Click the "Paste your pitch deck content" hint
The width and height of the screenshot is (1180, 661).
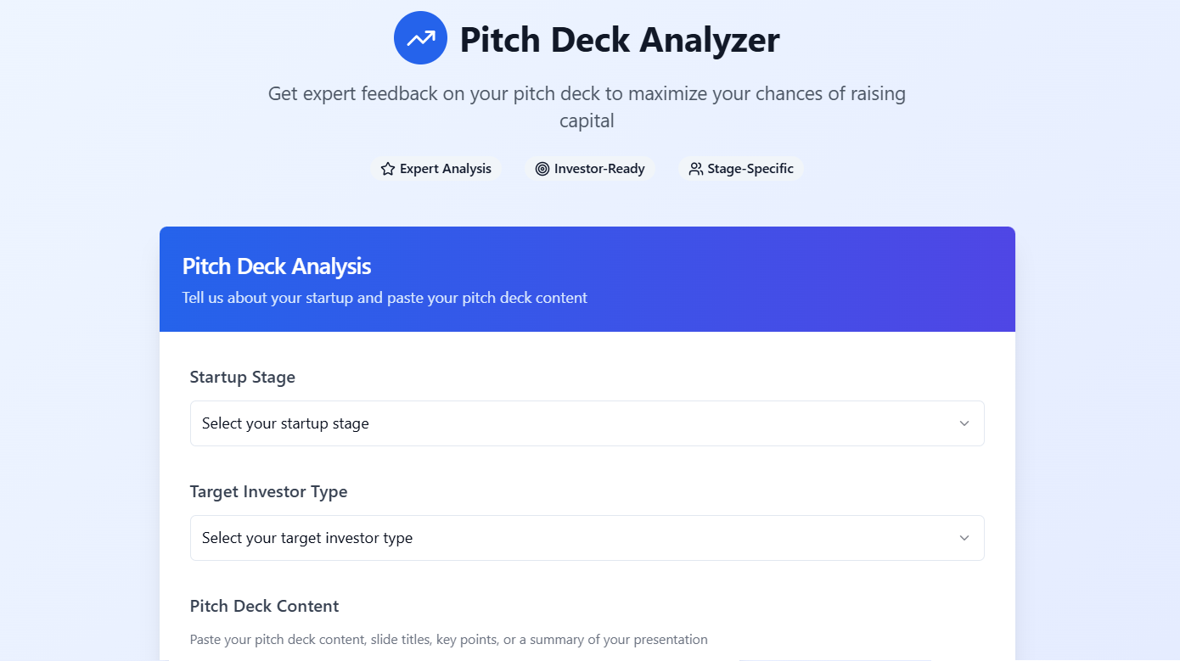(x=448, y=640)
